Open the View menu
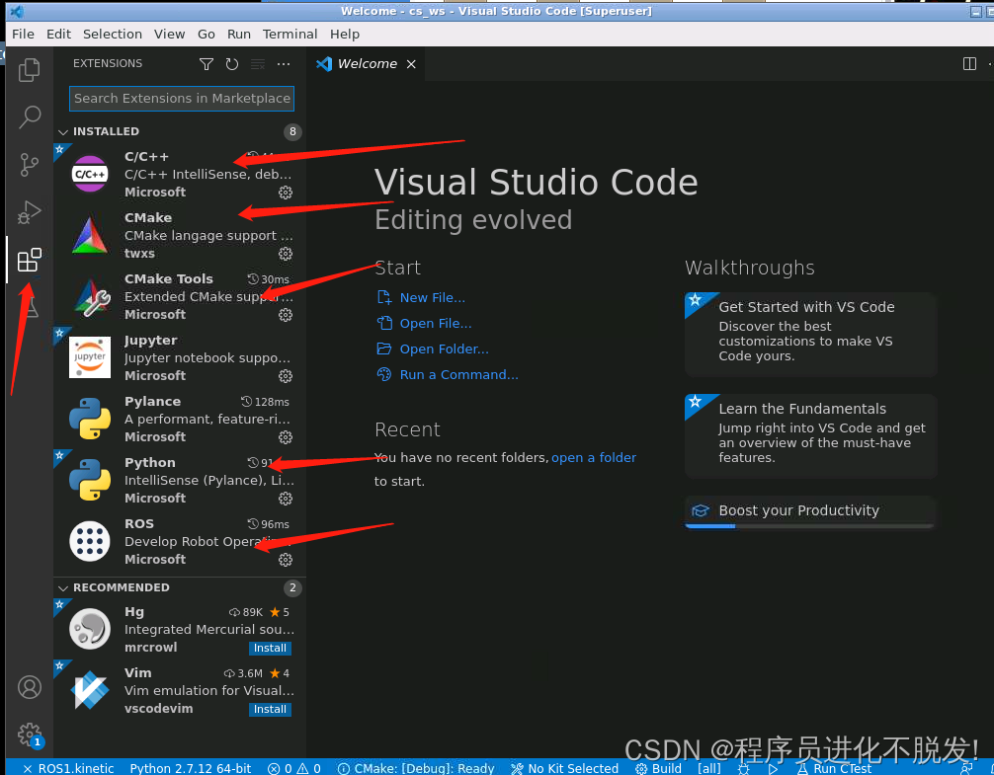The image size is (994, 775). coord(169,35)
